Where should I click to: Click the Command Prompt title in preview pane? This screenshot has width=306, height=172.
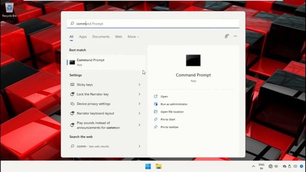point(193,75)
